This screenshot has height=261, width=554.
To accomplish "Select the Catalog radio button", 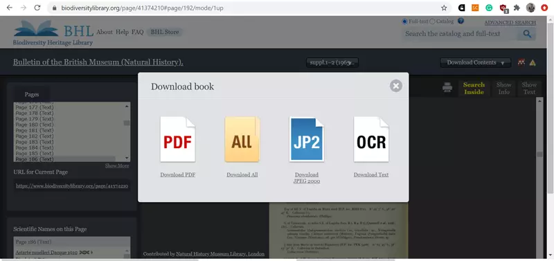I will click(x=432, y=21).
